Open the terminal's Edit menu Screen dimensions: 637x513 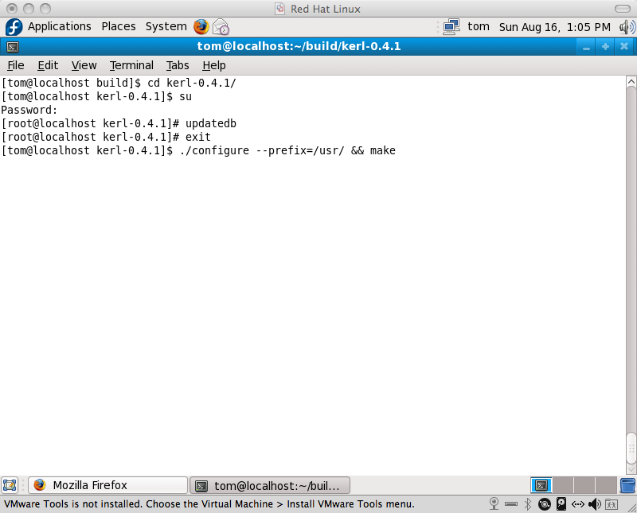[48, 65]
